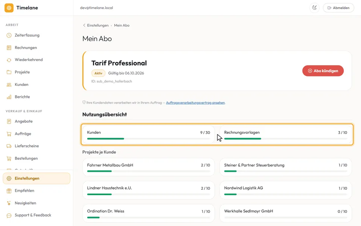Log out via the Abmelden button
This screenshot has width=361, height=226.
tap(338, 8)
